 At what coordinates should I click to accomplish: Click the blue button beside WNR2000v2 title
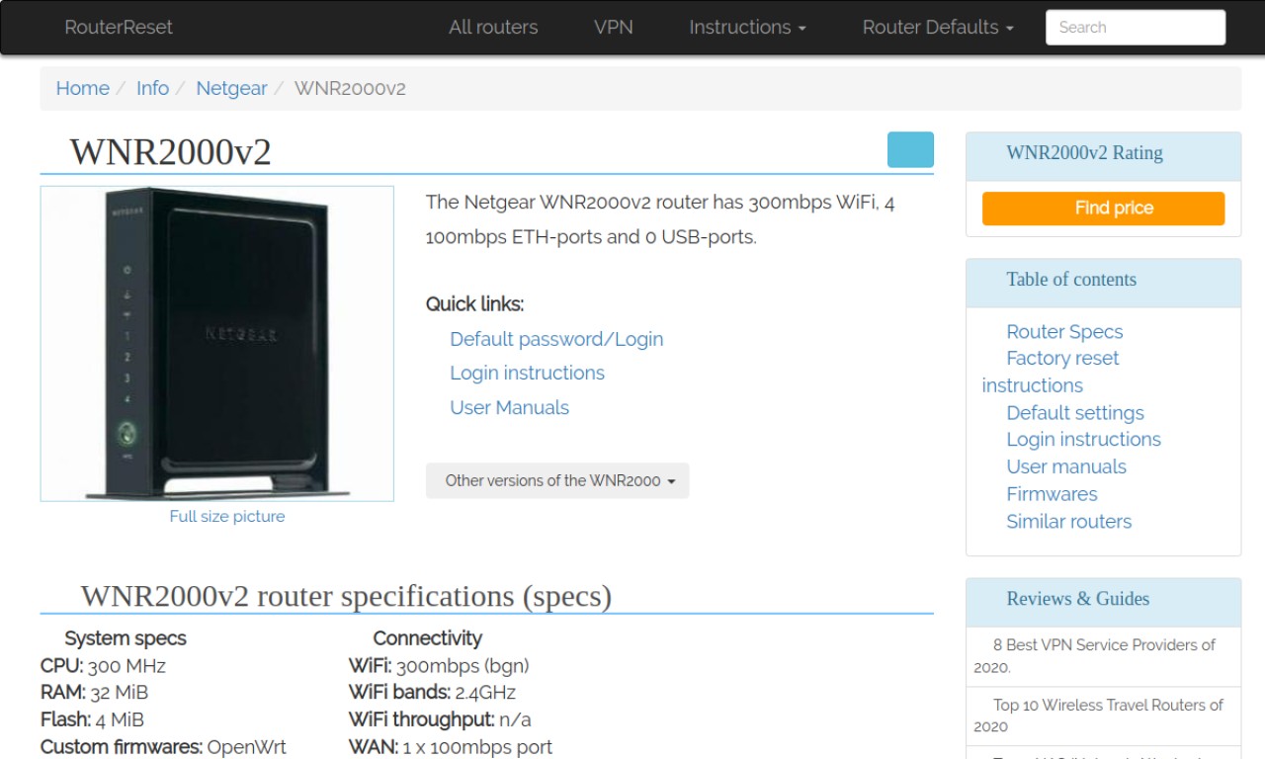[x=910, y=149]
